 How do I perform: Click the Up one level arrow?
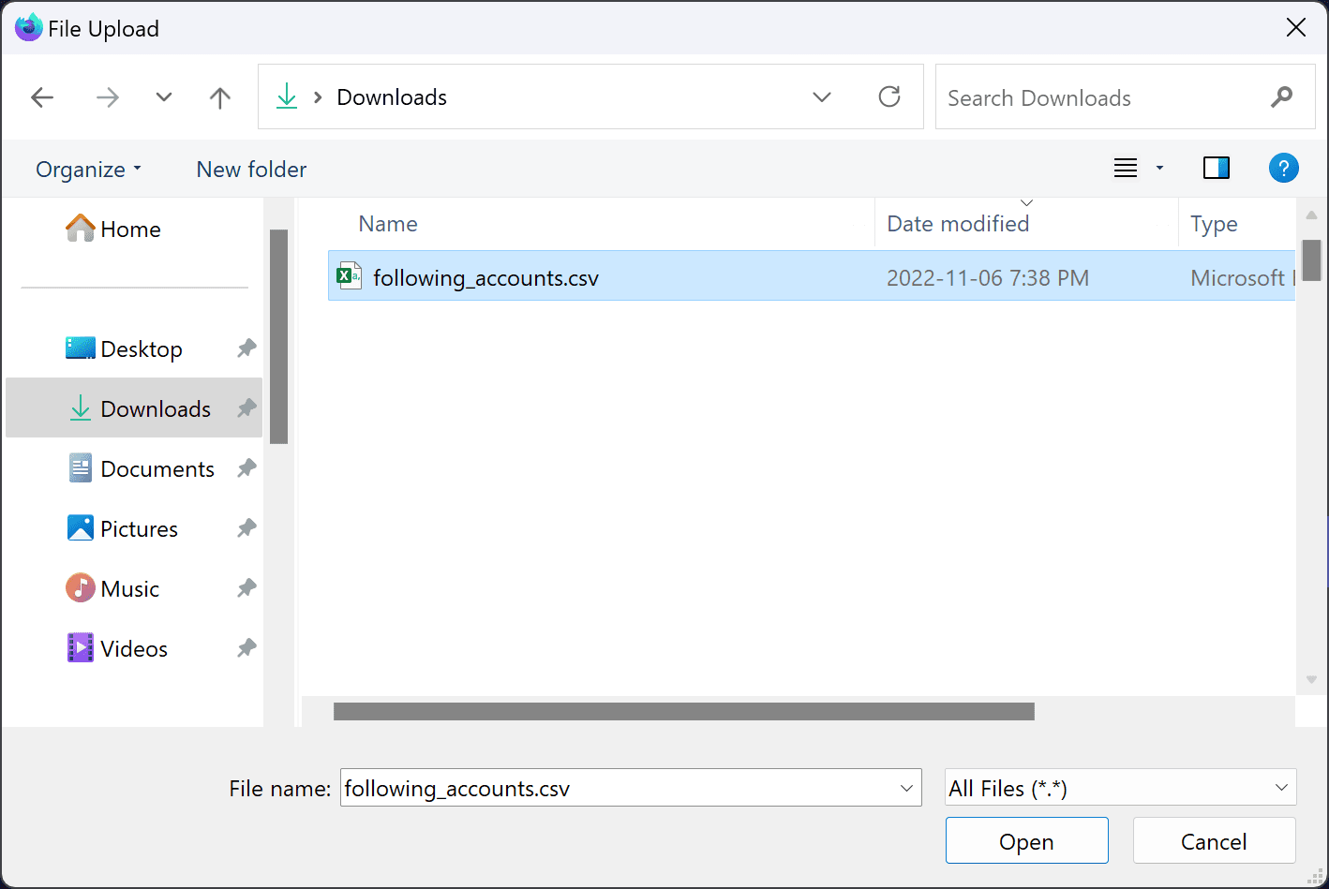coord(220,97)
